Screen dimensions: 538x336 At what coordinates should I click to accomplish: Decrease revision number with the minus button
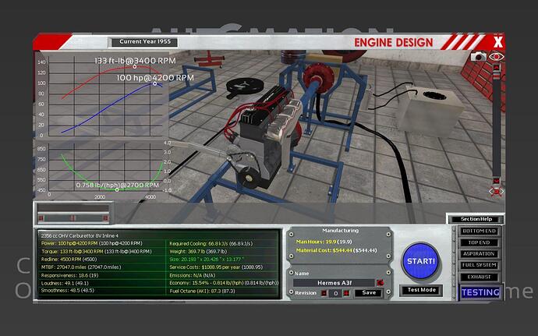(x=324, y=293)
